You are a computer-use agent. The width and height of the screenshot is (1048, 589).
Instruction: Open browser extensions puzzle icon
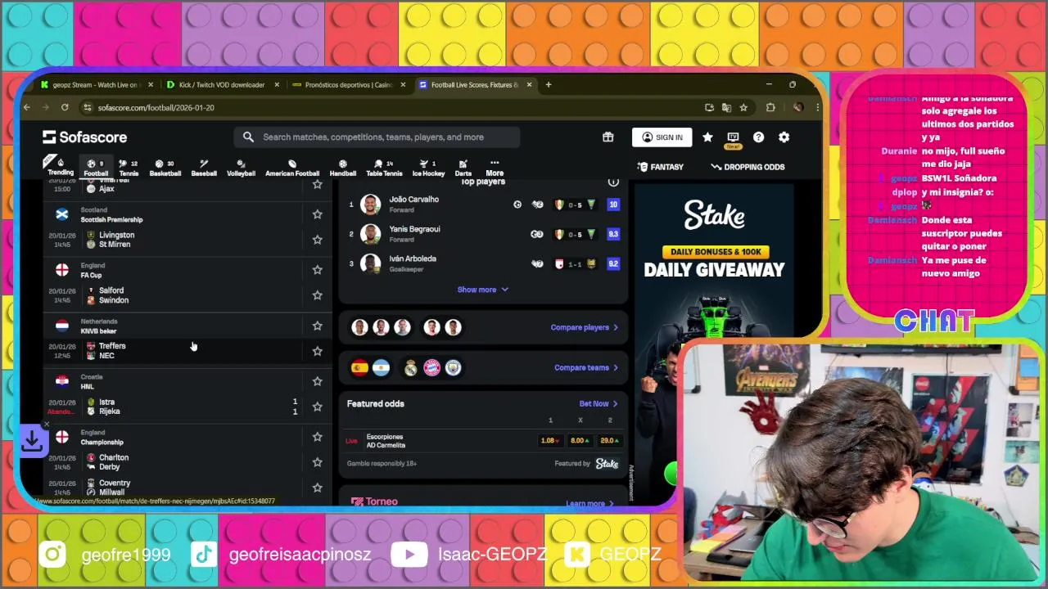coord(770,107)
